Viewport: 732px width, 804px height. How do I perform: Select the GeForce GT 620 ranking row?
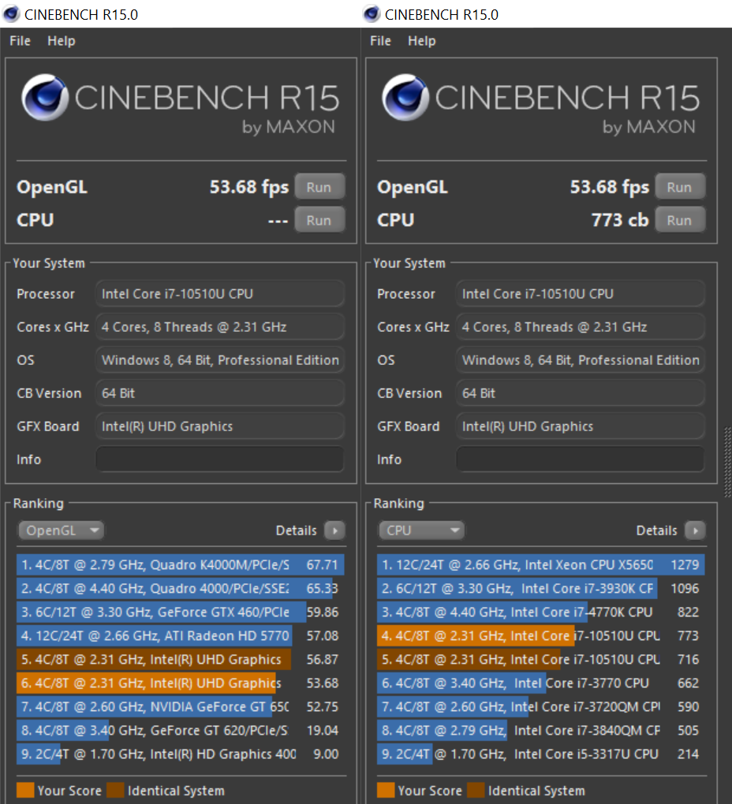click(x=181, y=730)
